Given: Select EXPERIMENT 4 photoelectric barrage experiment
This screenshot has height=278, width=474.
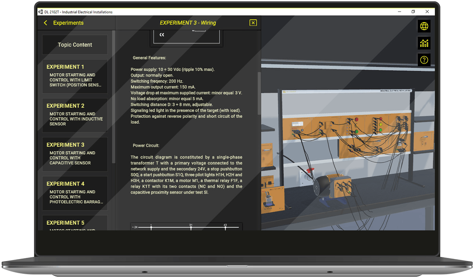Looking at the screenshot, I should tap(75, 193).
